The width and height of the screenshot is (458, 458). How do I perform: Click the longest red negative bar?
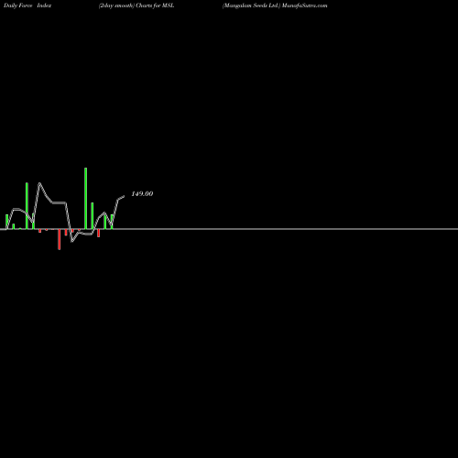coord(60,239)
